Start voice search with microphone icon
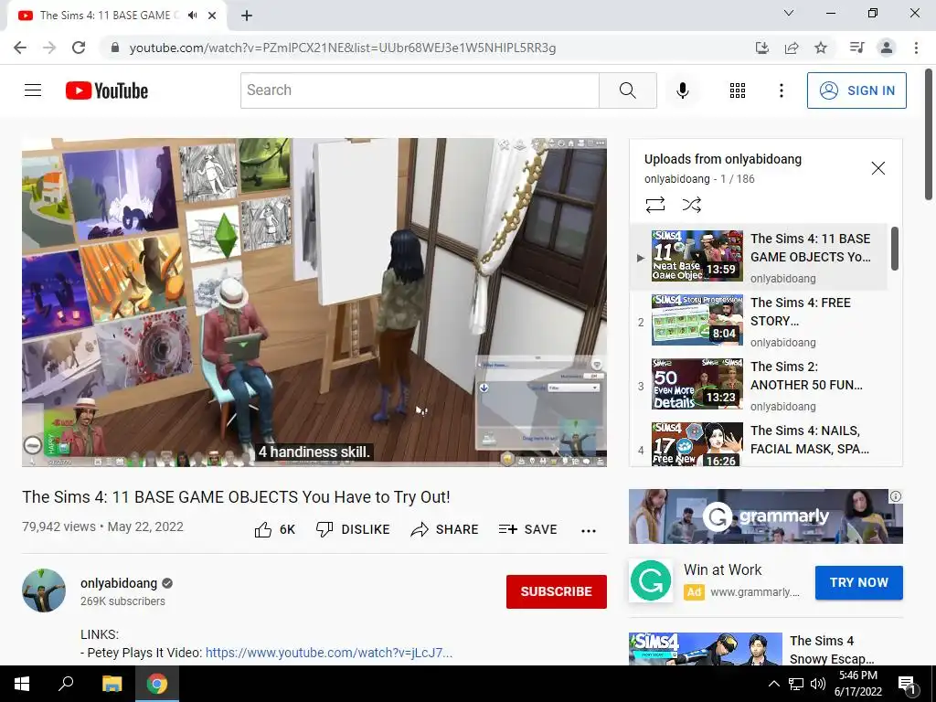Screen dimensions: 936x702 point(682,90)
